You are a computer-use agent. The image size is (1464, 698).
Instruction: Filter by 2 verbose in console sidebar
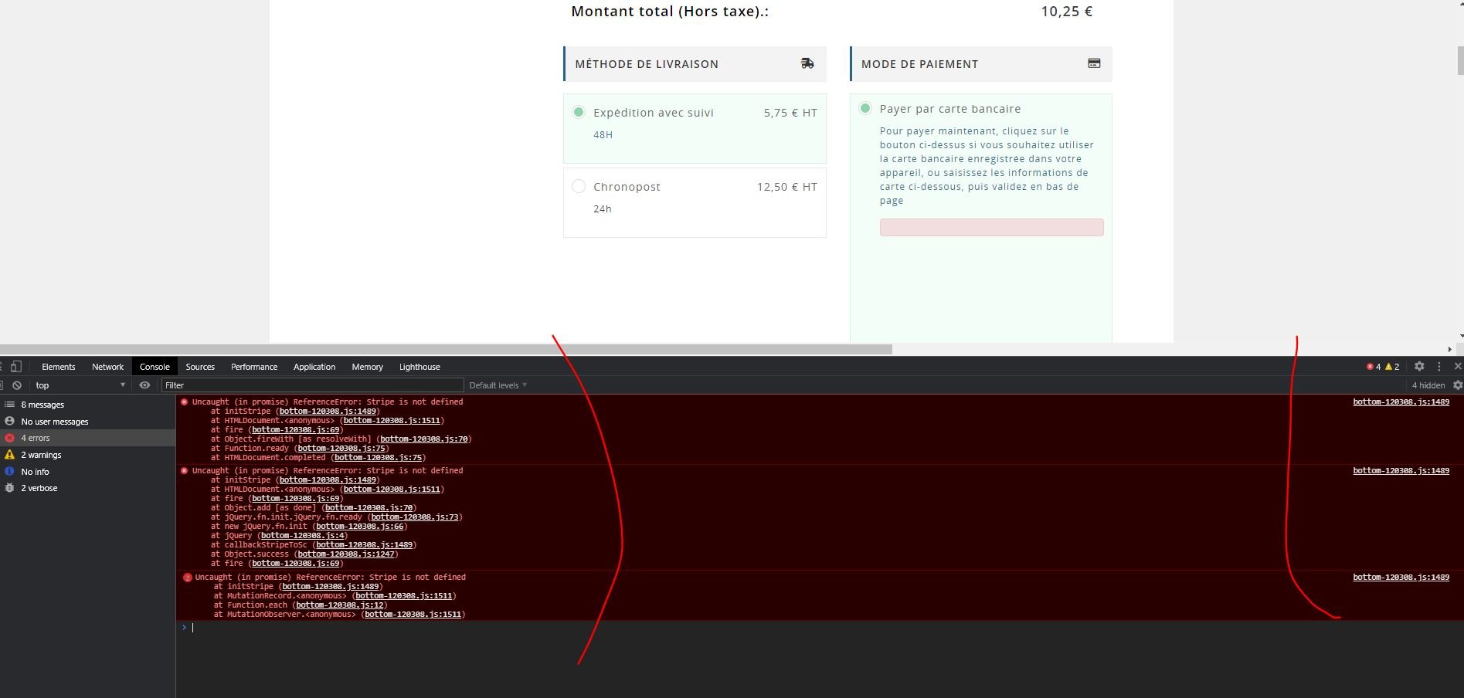(x=87, y=488)
